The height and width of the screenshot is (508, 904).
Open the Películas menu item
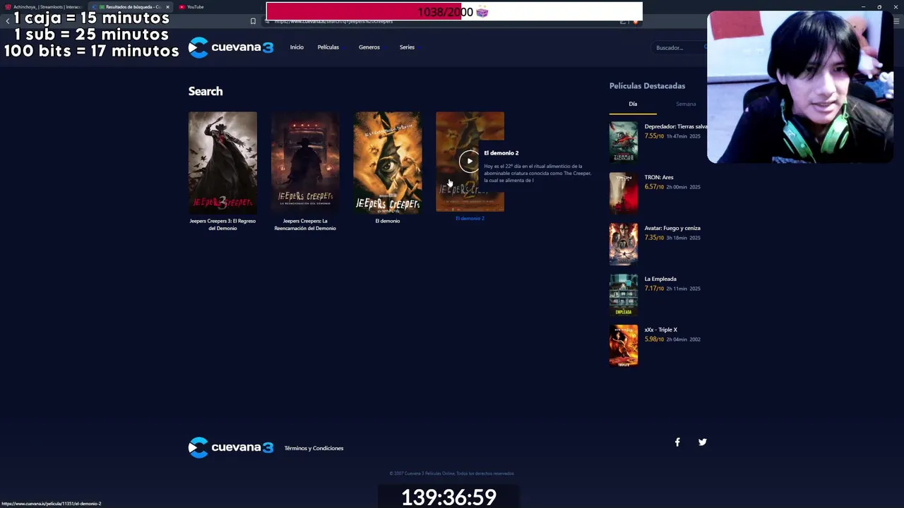tap(328, 47)
